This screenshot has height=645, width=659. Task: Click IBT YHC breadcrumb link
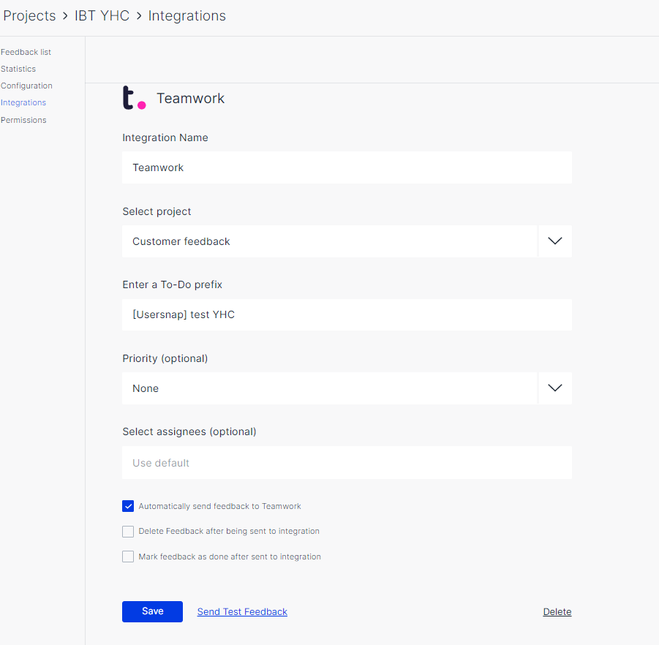[102, 15]
